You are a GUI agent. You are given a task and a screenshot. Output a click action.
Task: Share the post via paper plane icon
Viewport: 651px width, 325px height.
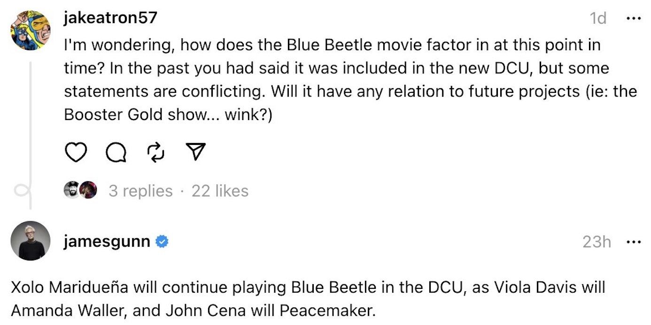coord(195,152)
